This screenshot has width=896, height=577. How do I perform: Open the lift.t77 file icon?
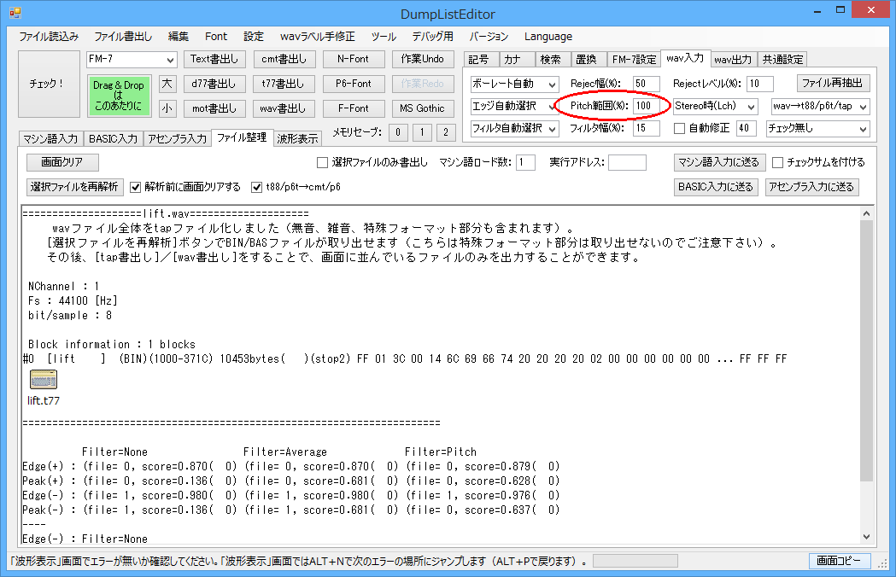coord(43,378)
